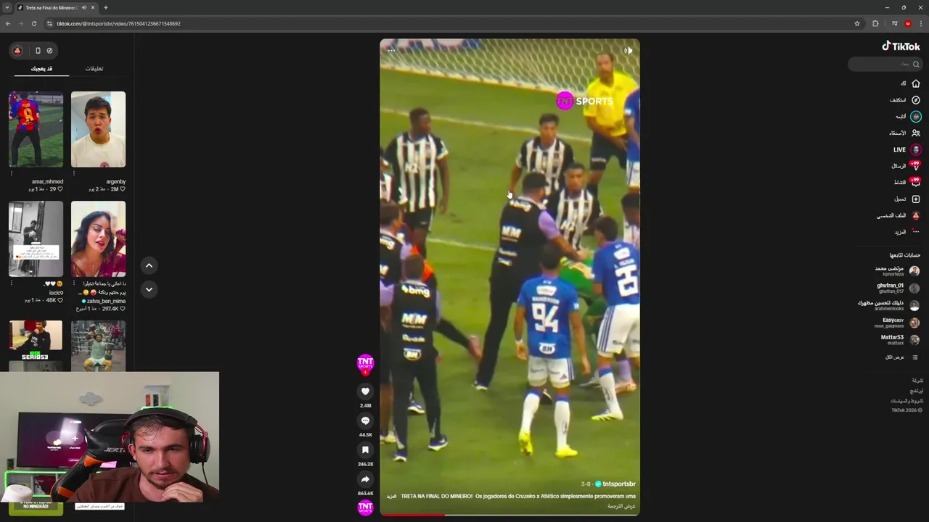Bookmark page with the star icon

point(857,24)
